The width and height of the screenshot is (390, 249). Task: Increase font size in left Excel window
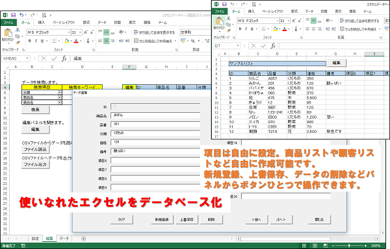(x=86, y=32)
